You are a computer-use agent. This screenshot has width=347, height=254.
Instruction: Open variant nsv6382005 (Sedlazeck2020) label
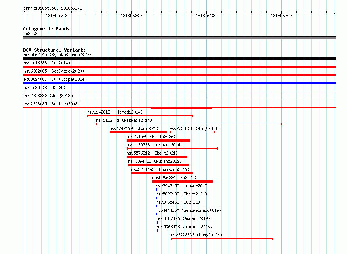tap(54, 71)
